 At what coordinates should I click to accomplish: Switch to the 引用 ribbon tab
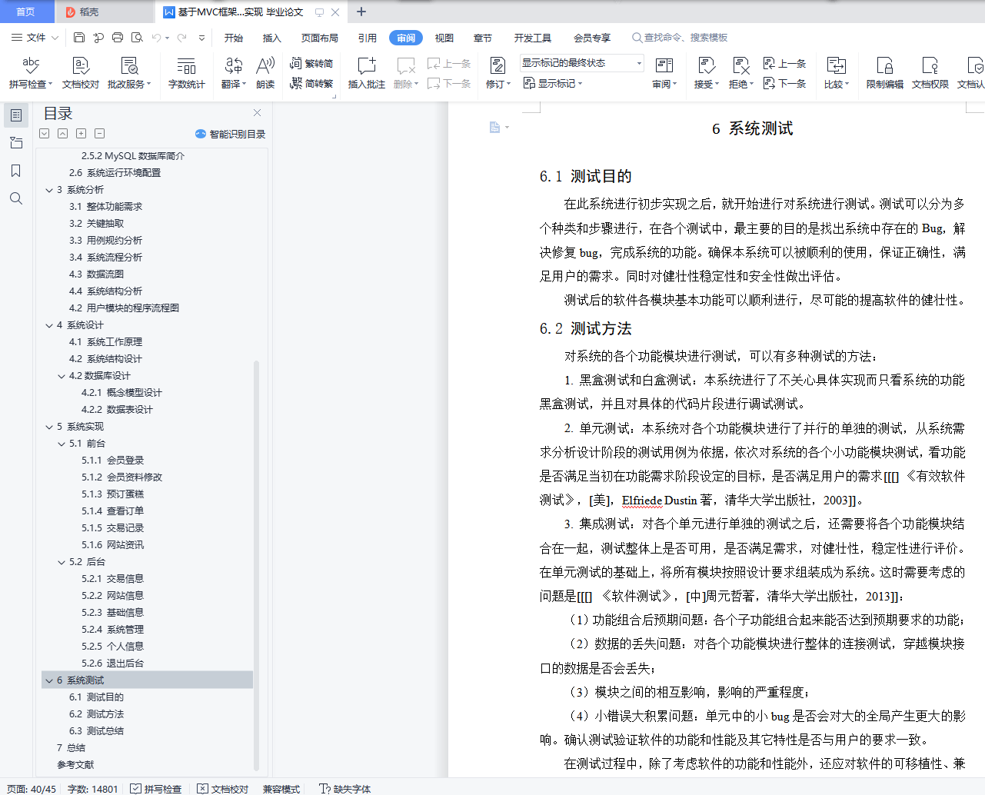[368, 38]
